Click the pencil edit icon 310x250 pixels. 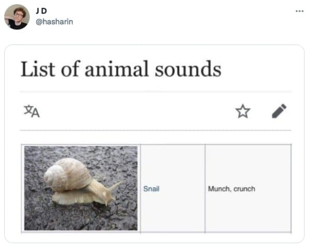coord(278,111)
